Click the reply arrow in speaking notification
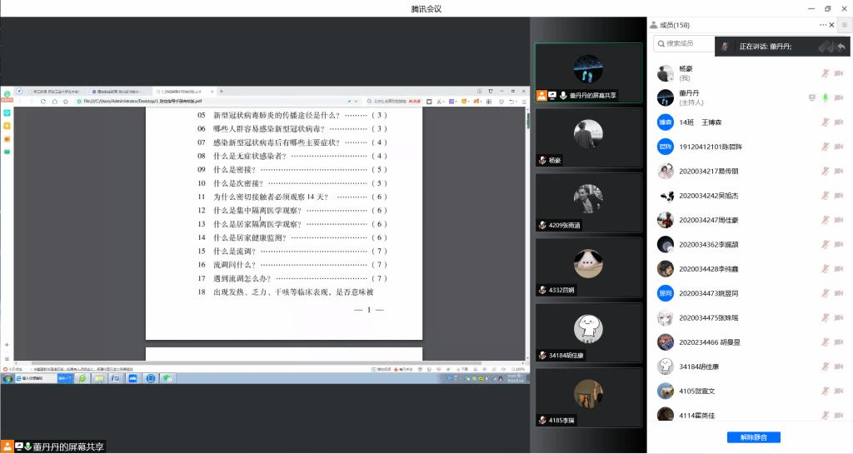The height and width of the screenshot is (454, 853). (841, 47)
